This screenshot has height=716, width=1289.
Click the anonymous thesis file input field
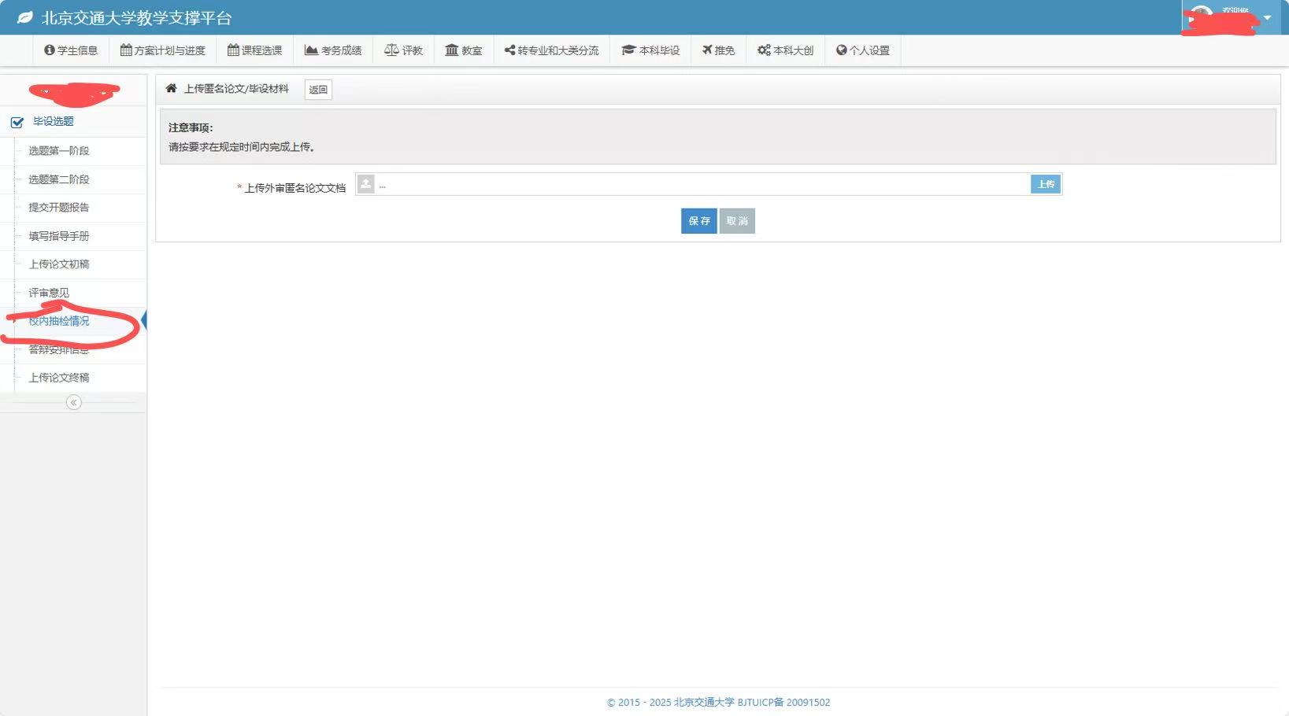point(701,185)
